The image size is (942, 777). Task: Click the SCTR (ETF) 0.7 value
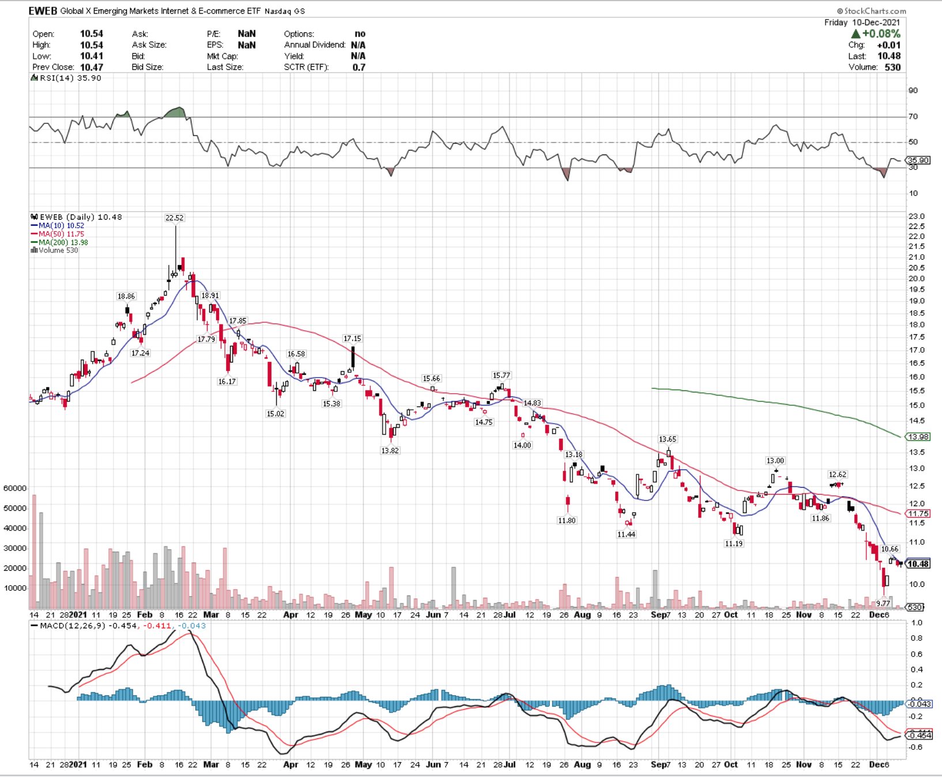pyautogui.click(x=359, y=67)
